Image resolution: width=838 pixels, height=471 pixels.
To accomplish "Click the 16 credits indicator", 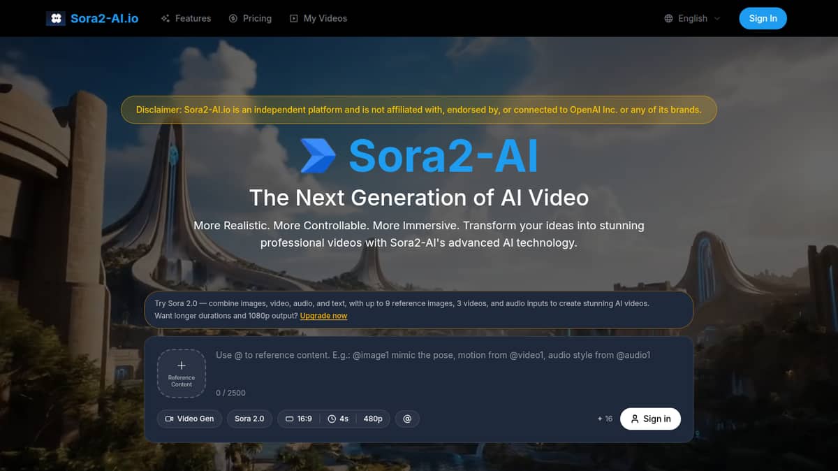I will coord(605,419).
